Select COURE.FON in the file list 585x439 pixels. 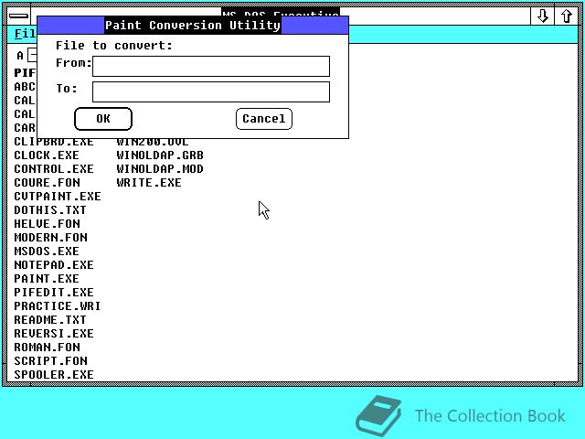coord(47,183)
